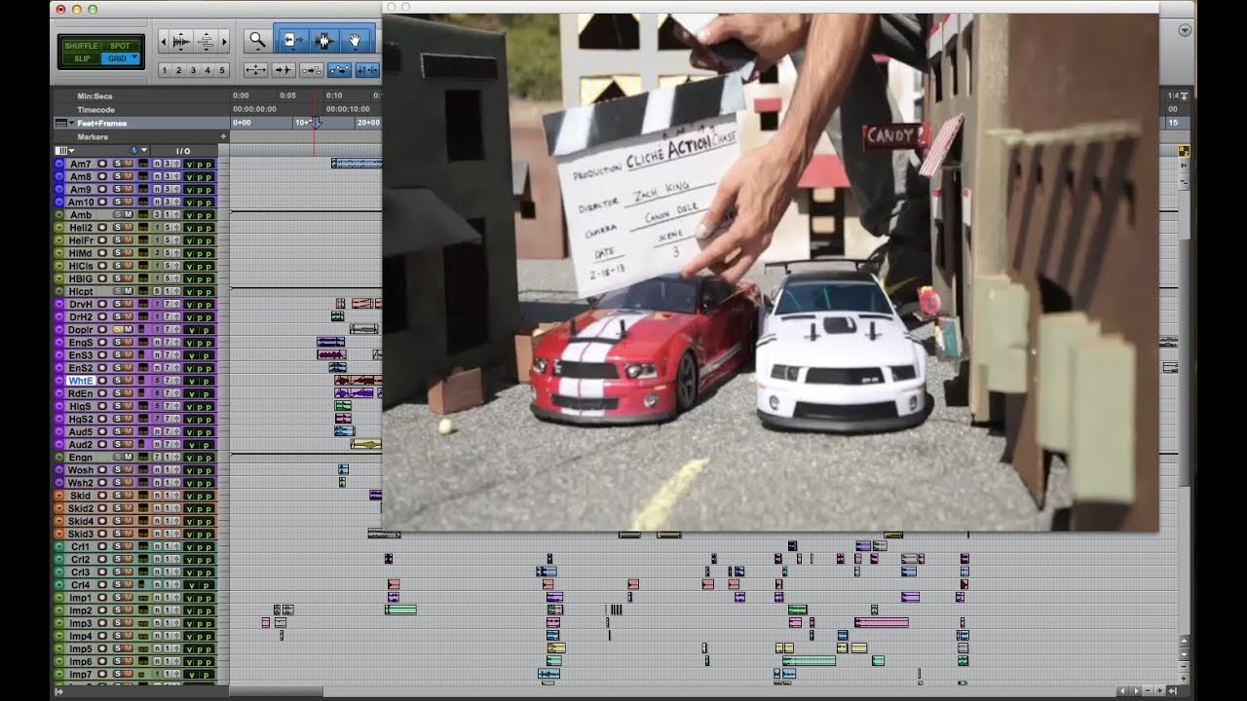Toggle Zoom Toggle crosshair arrows button
This screenshot has height=701, width=1247.
tap(255, 70)
